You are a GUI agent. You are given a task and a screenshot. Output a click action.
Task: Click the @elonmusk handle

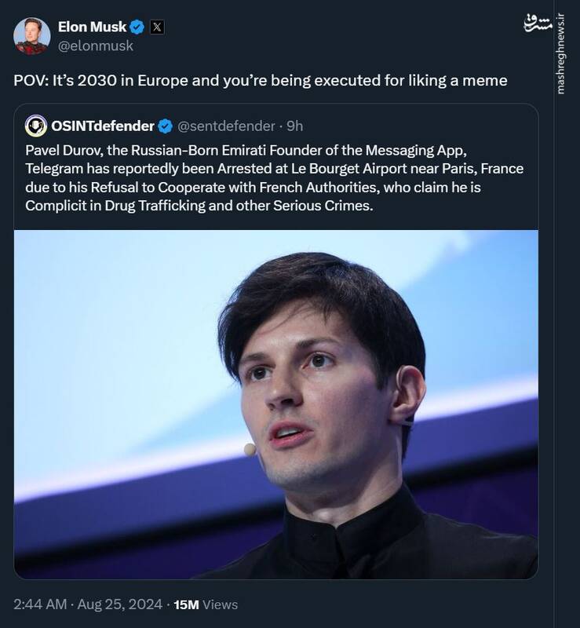(x=96, y=46)
